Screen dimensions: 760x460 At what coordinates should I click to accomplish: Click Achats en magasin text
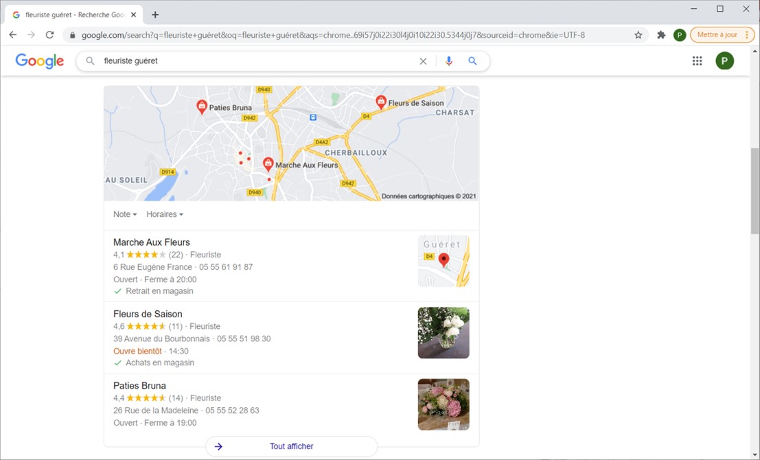[x=160, y=363]
